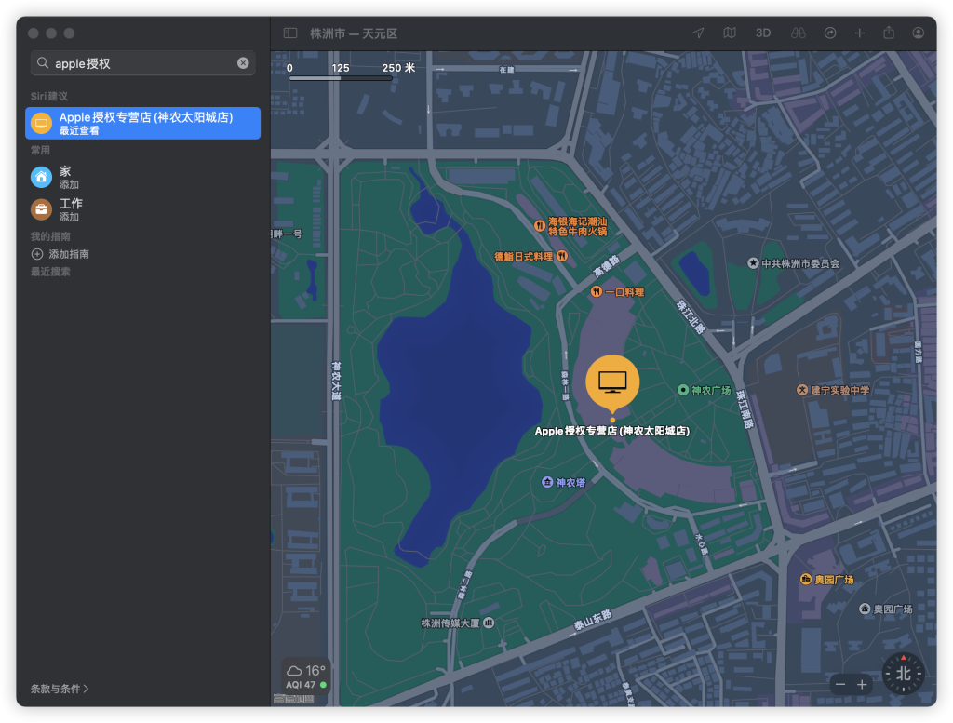
Task: Select 家 in the favorites list
Action: (65, 177)
